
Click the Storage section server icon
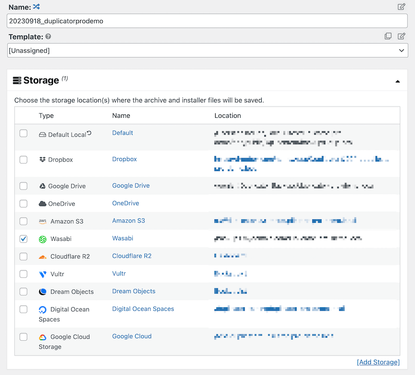[x=17, y=80]
